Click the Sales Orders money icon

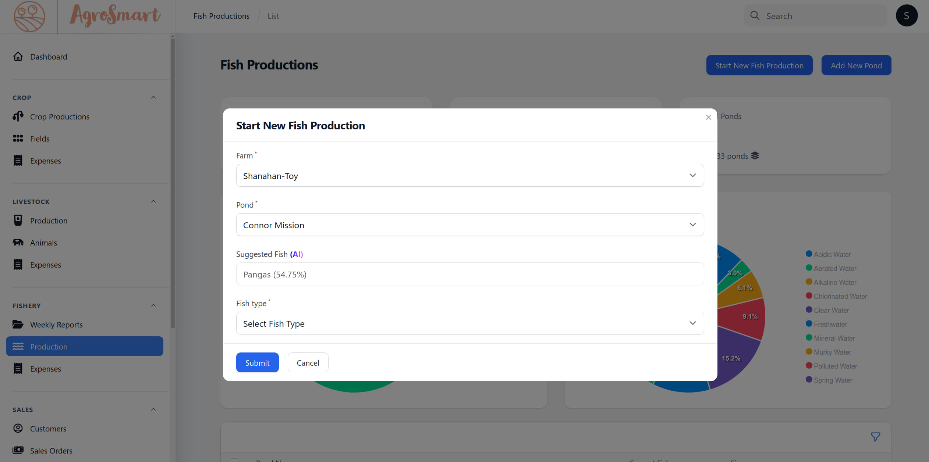[18, 451]
